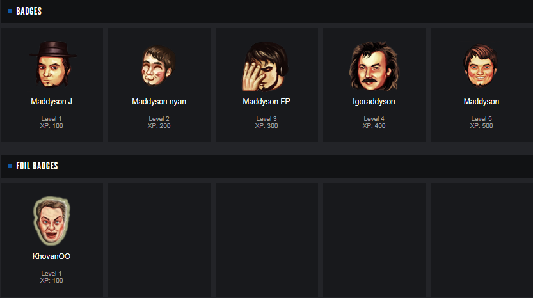Click the Igoraddyson mustache badge image
This screenshot has height=298, width=533.
coord(374,66)
